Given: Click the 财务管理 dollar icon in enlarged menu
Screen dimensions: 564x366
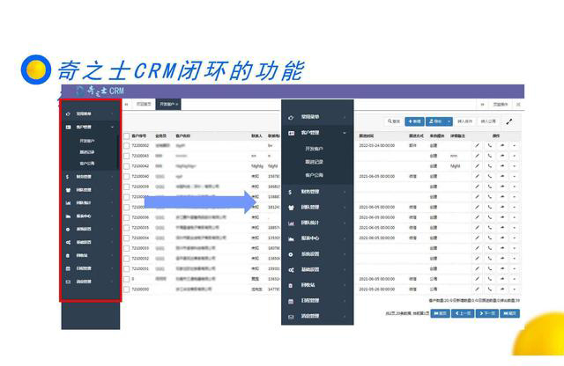Looking at the screenshot, I should click(x=291, y=190).
